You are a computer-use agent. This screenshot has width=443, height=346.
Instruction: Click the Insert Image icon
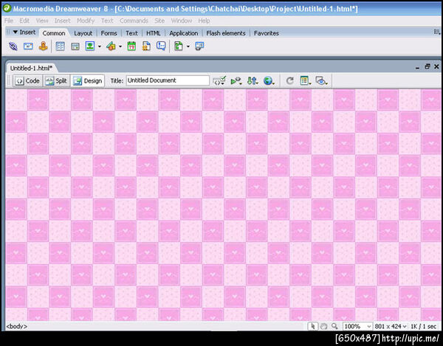coord(90,46)
